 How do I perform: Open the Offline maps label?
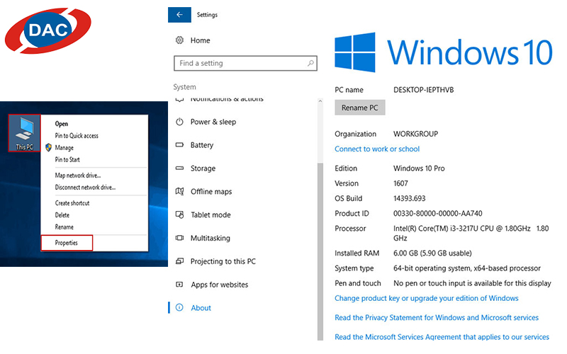pos(211,191)
